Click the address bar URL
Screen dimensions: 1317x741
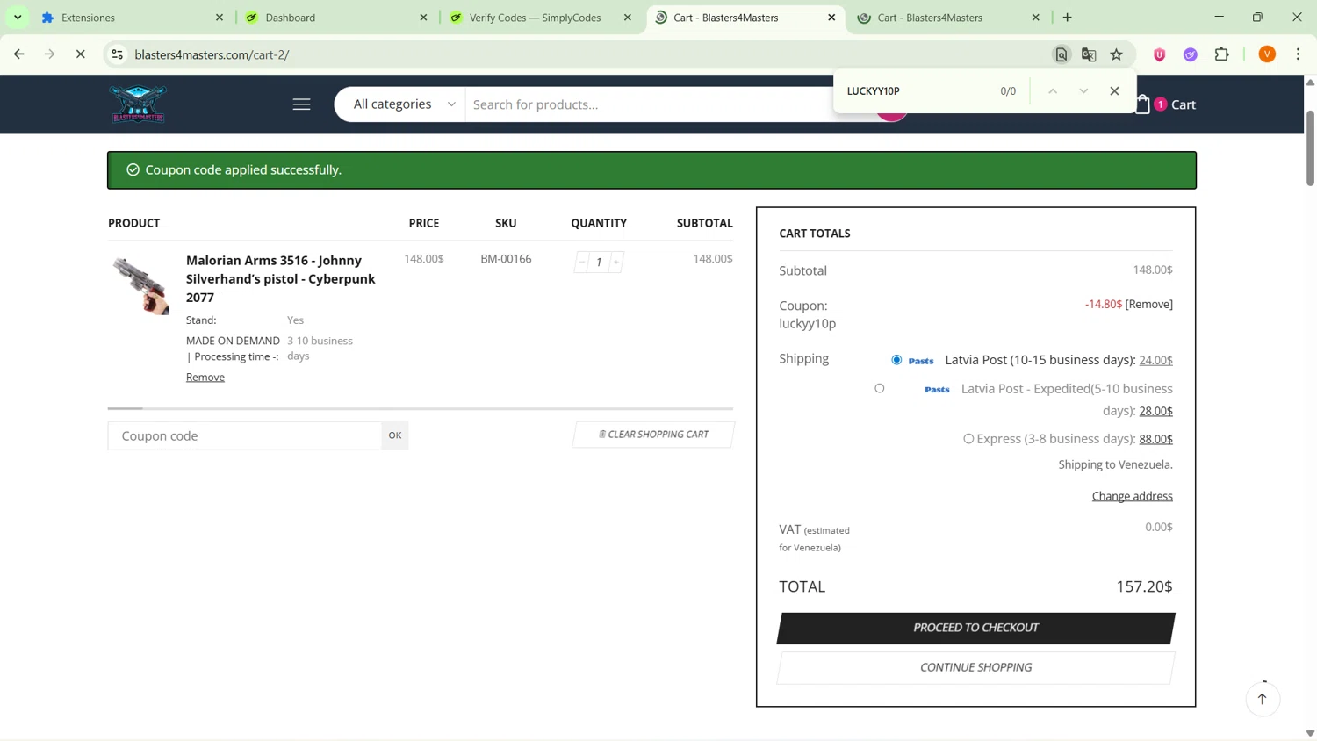pyautogui.click(x=212, y=54)
